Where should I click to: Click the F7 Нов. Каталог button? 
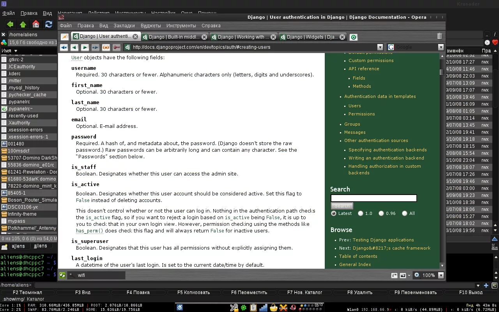coord(304,292)
